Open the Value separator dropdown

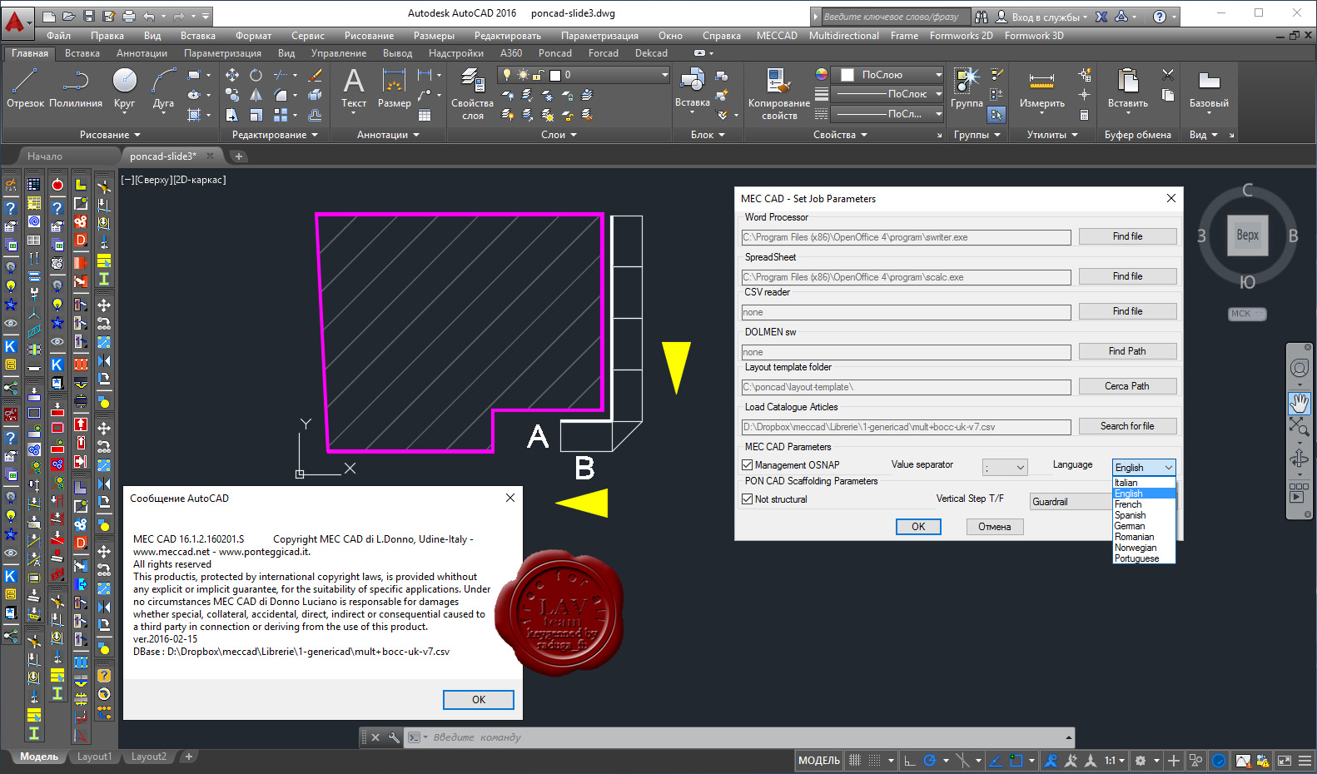[x=1005, y=468]
